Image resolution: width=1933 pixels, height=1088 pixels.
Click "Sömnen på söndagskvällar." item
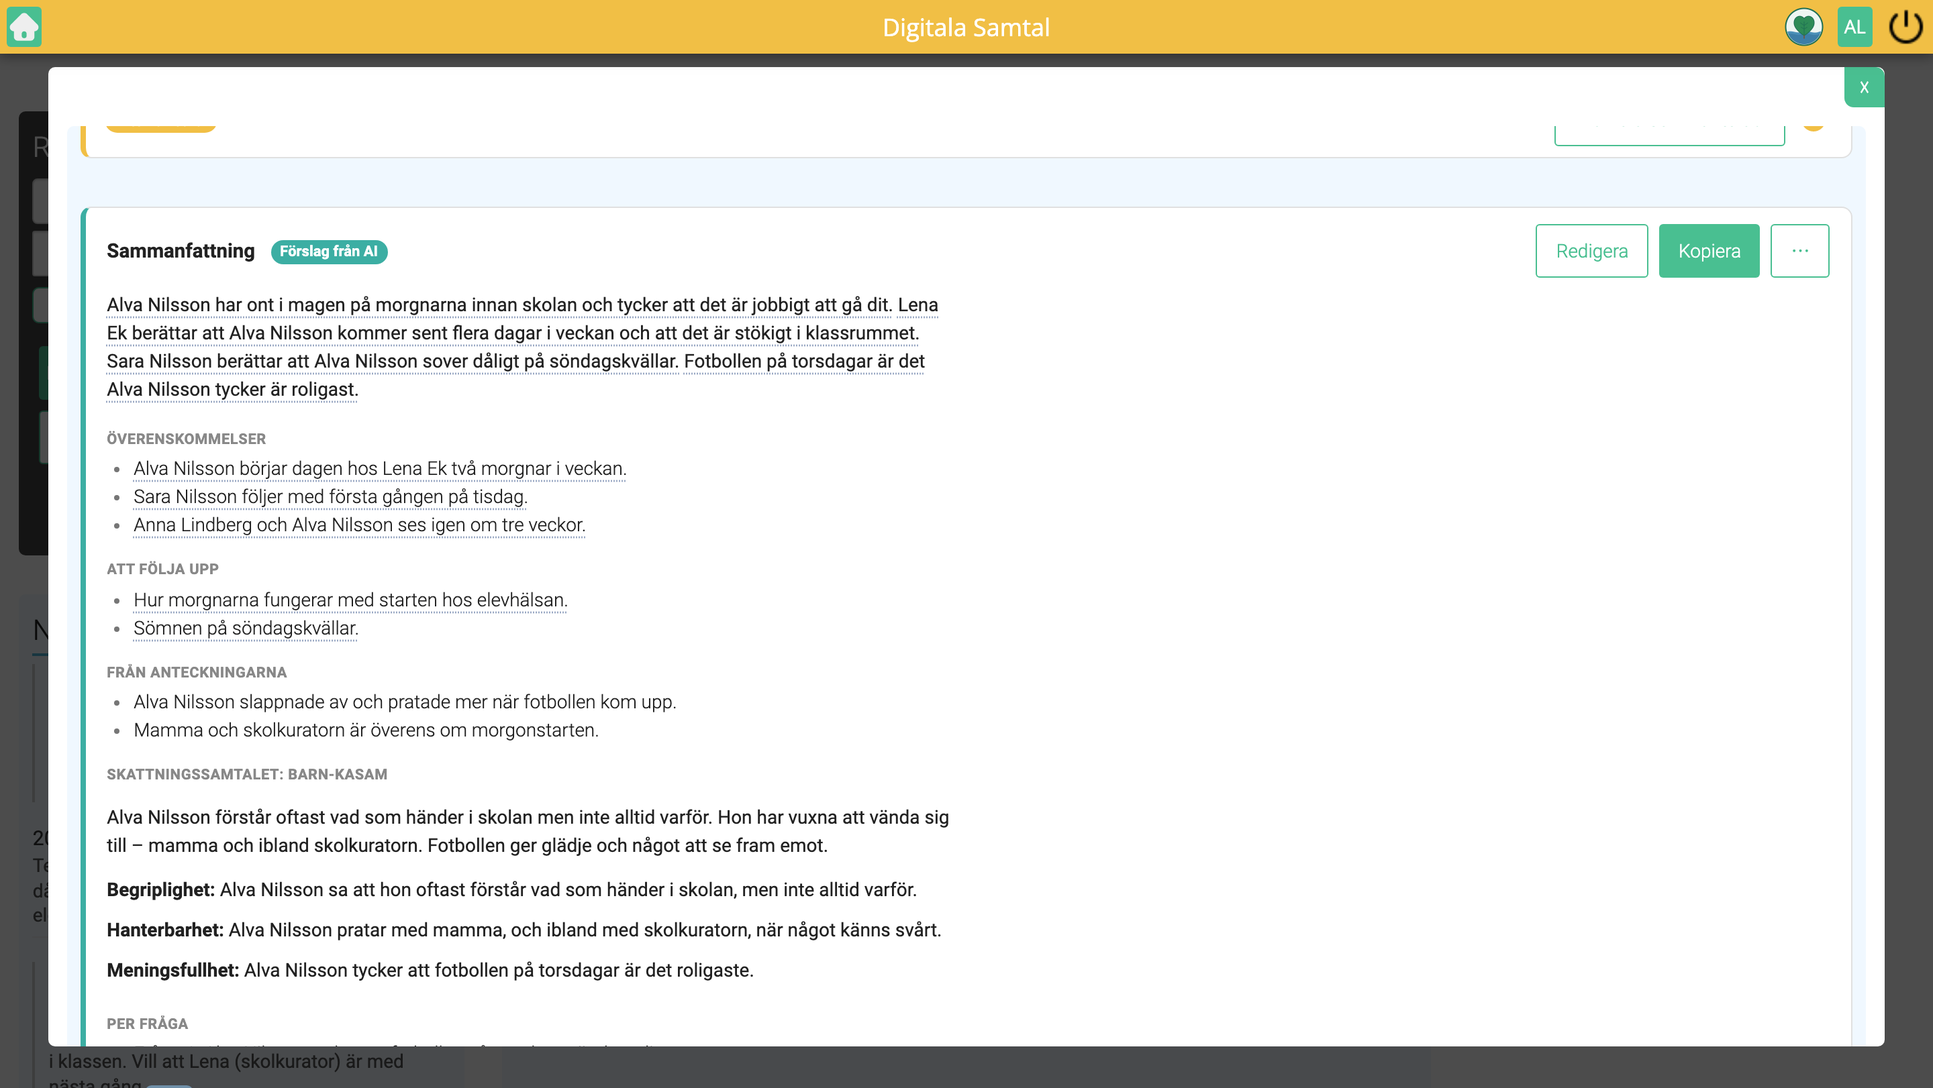246,629
